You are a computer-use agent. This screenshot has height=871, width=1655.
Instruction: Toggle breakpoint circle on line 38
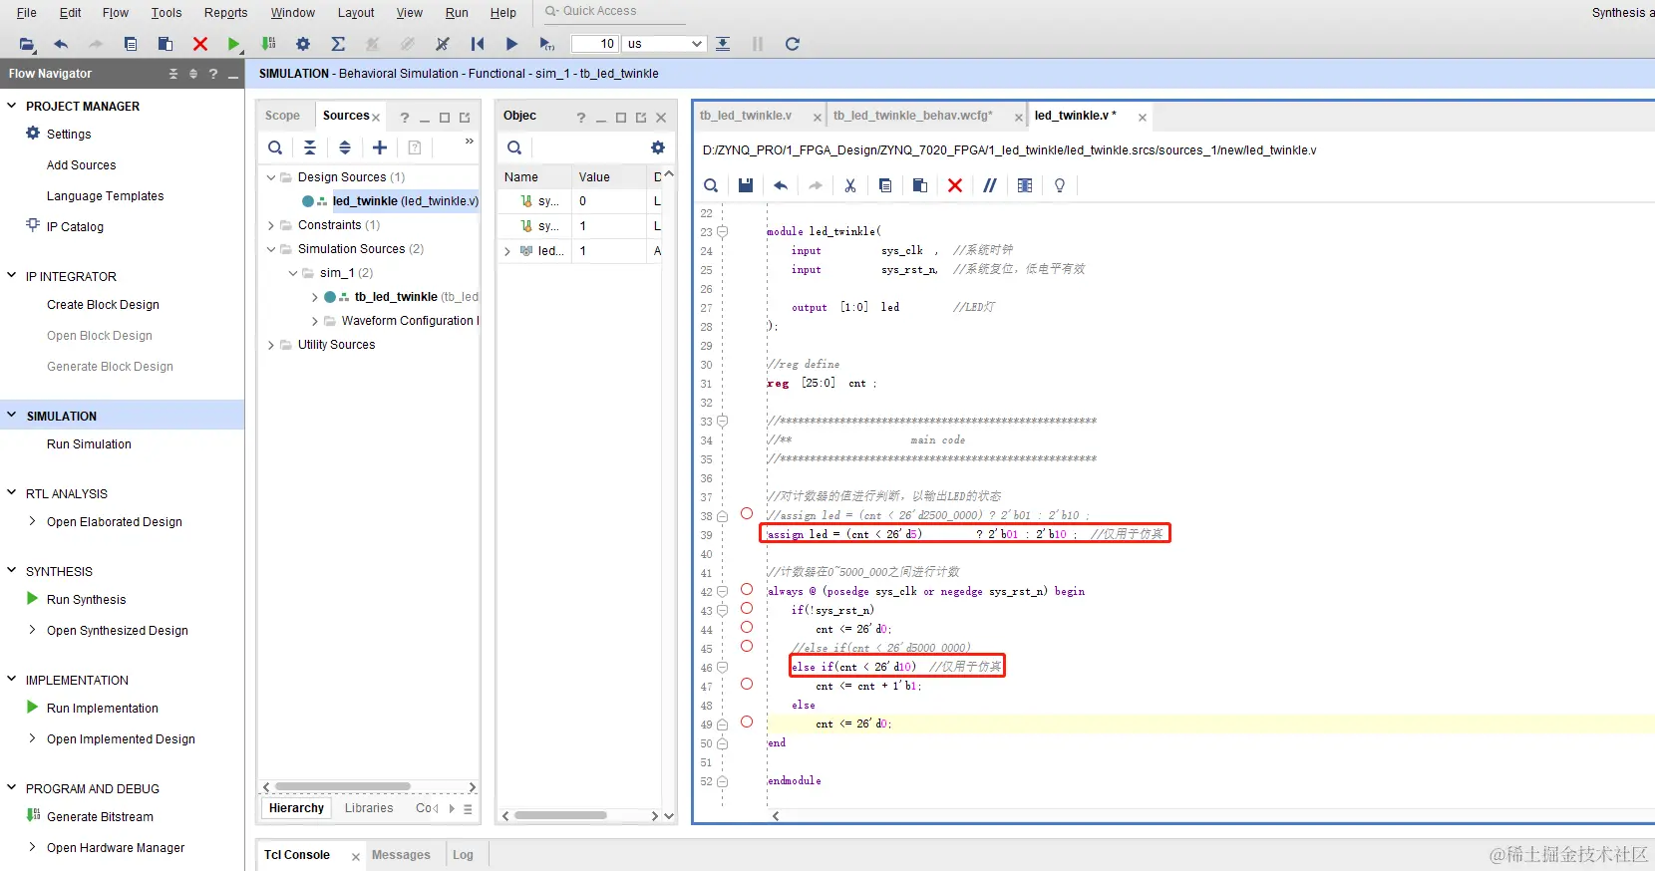pyautogui.click(x=747, y=514)
